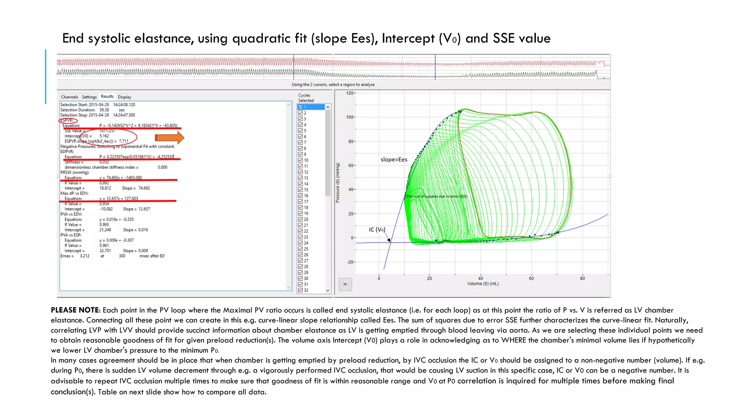Click results panel scroll down arrow
729x410 pixels.
pyautogui.click(x=288, y=287)
